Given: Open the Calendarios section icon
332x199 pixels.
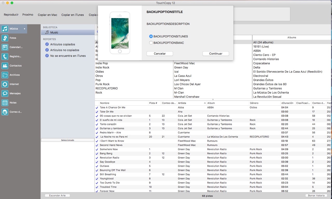Looking at the screenshot, I should pos(5,47).
